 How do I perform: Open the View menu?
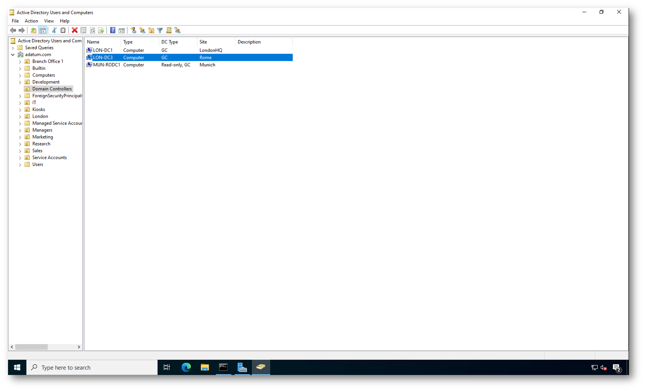49,21
